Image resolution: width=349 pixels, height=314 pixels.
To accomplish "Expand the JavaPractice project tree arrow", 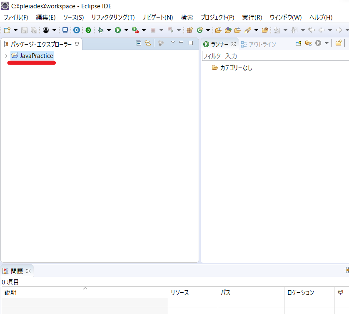I will (6, 56).
